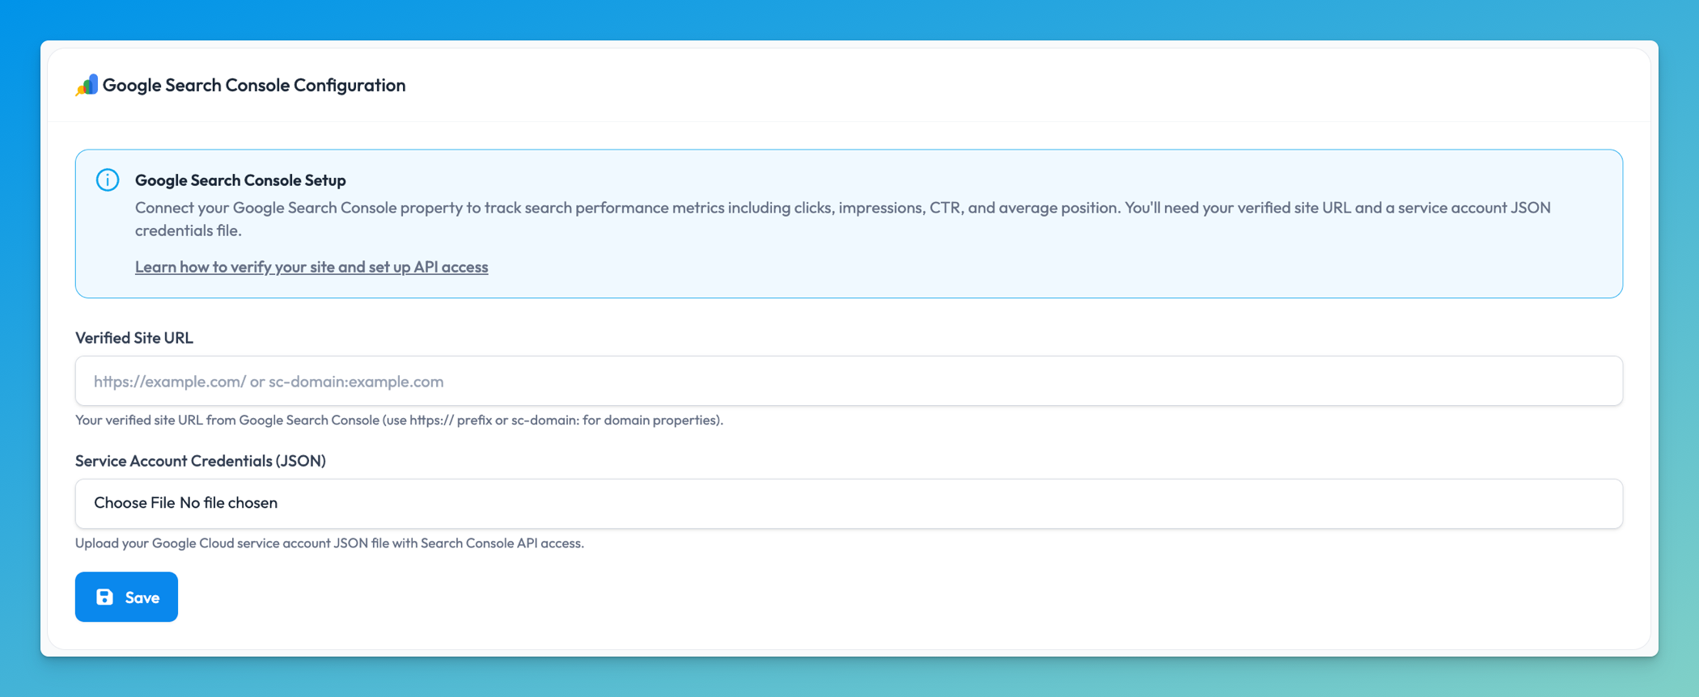The image size is (1699, 697).
Task: Save the Search Console configuration
Action: click(x=126, y=597)
